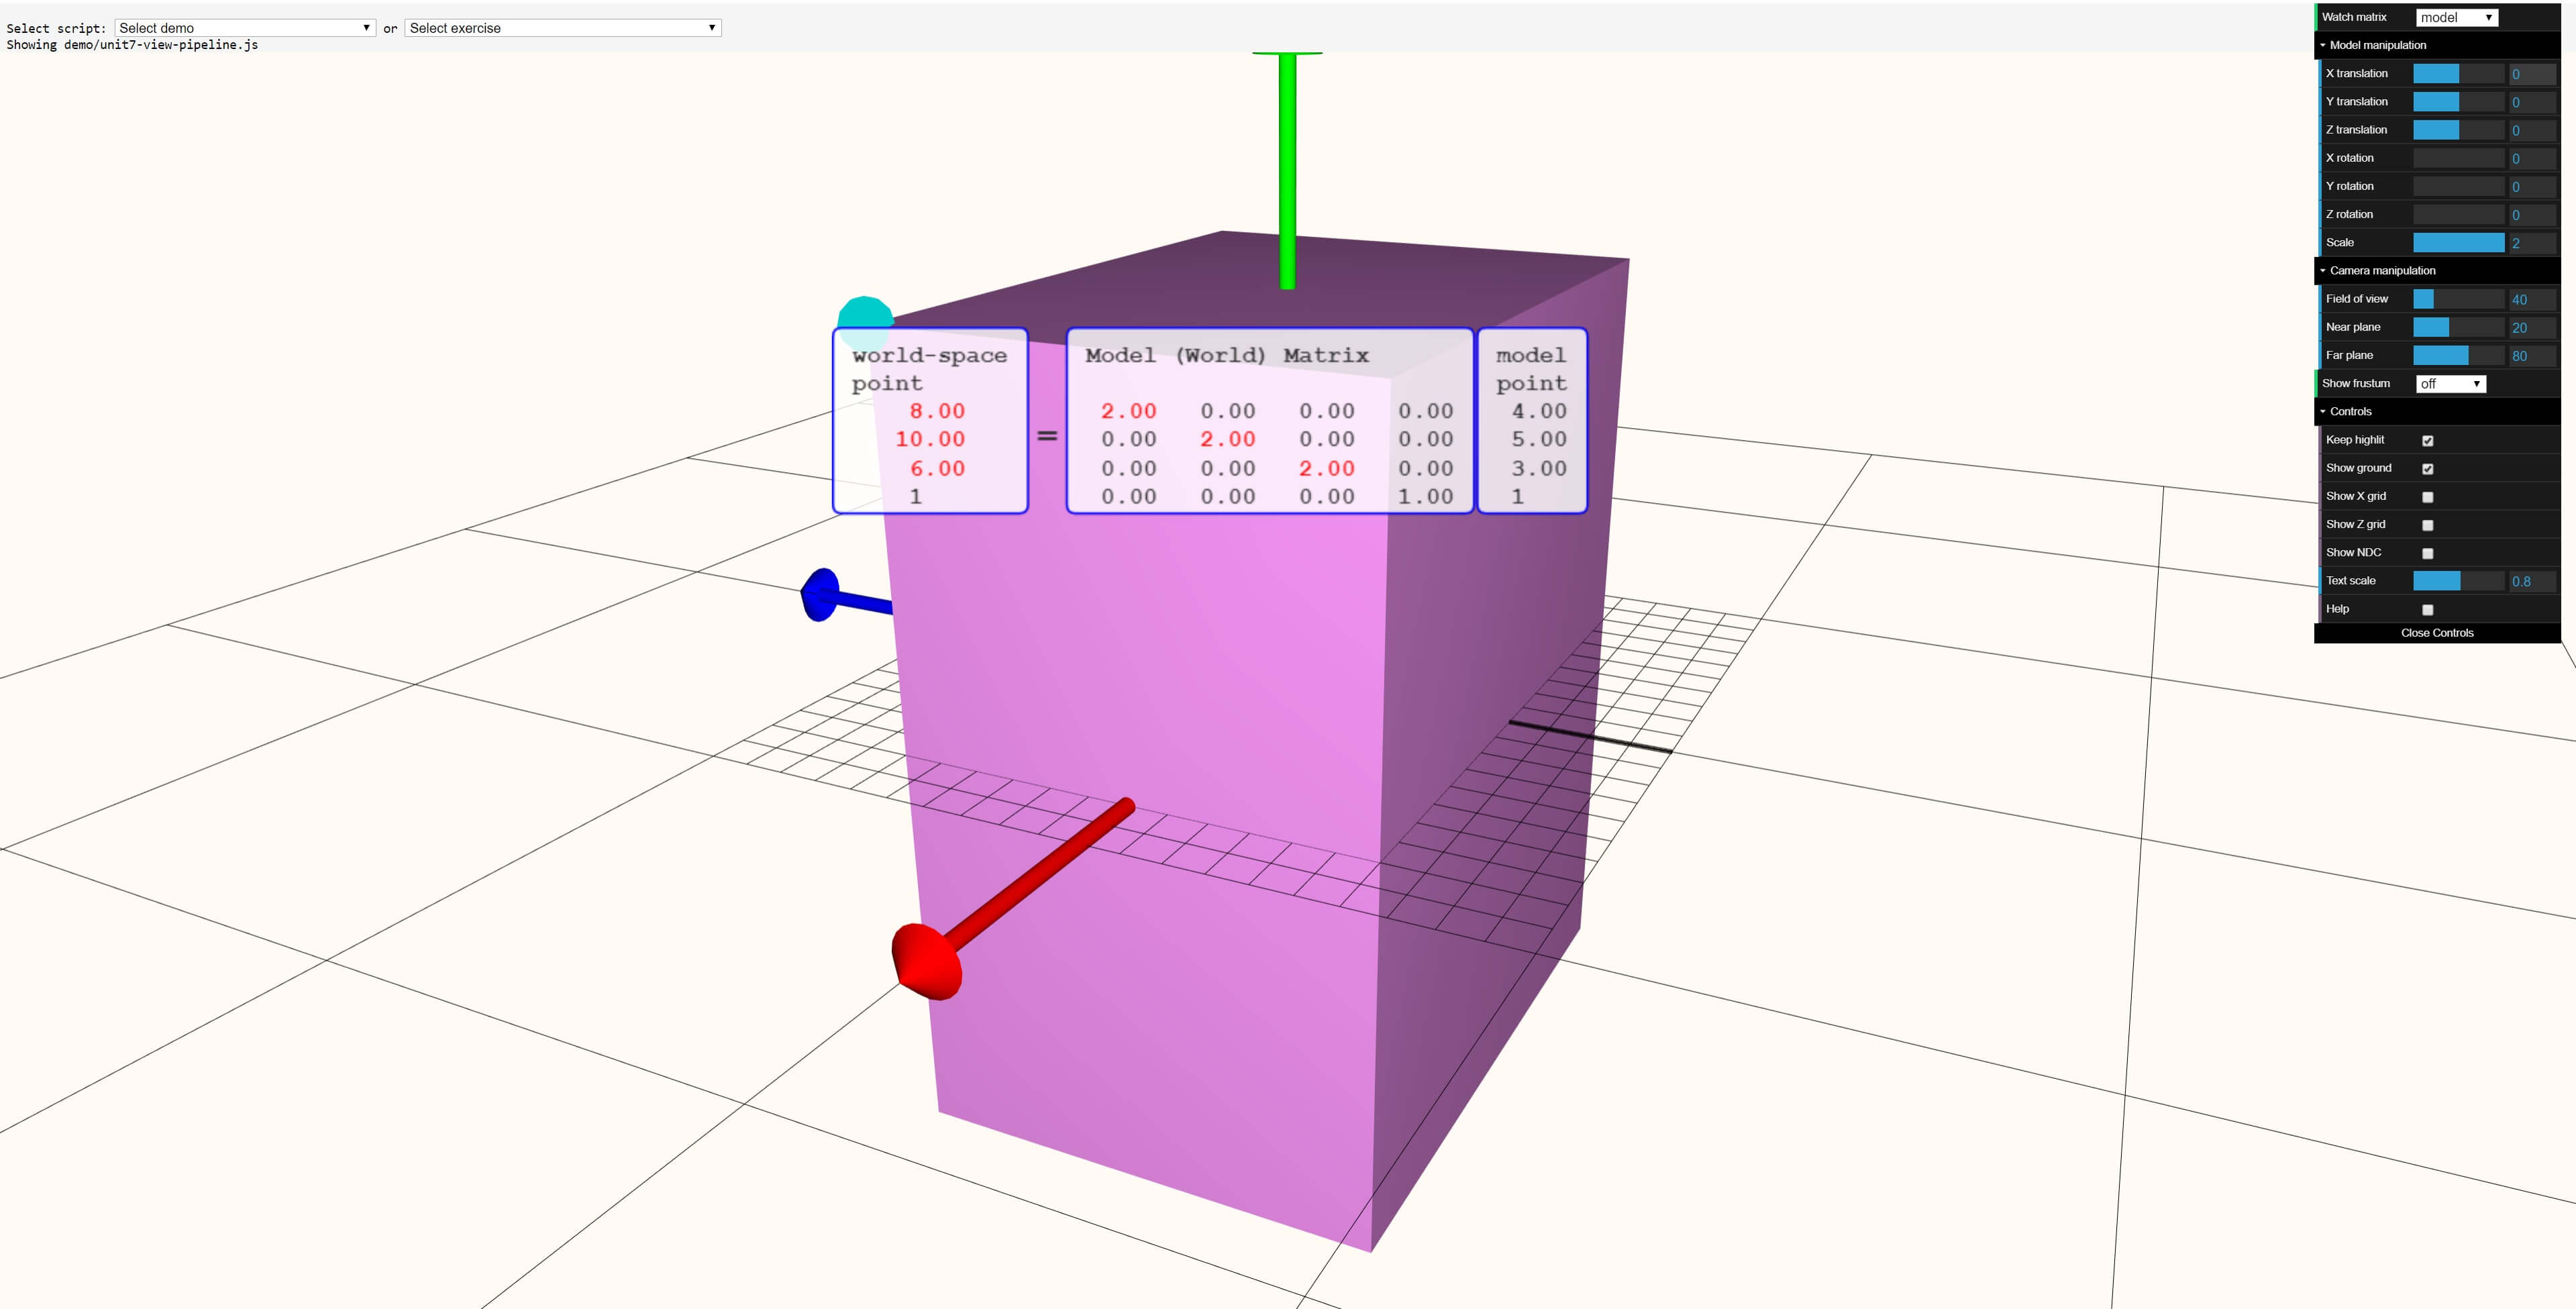This screenshot has height=1309, width=2576.
Task: Click the X rotation slider track
Action: point(2458,158)
